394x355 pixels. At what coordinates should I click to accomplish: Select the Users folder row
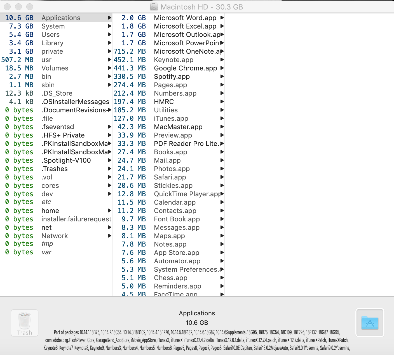[56, 35]
